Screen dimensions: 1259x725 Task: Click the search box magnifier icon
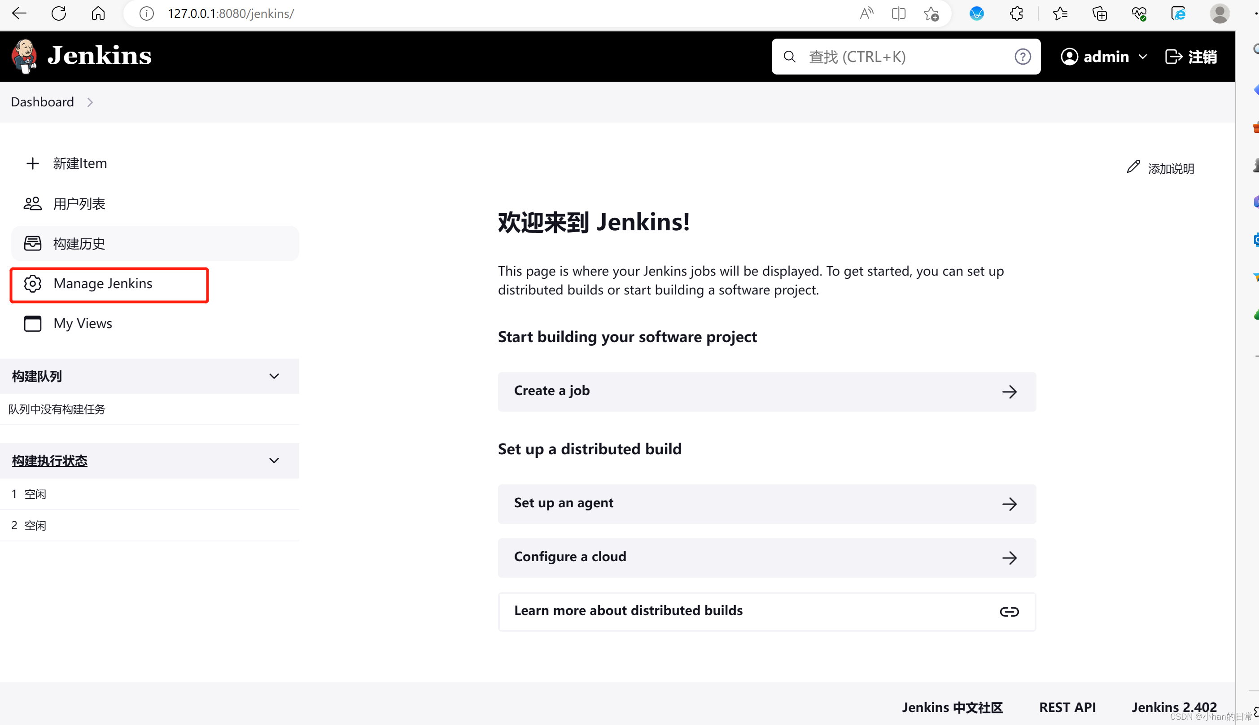pos(789,57)
